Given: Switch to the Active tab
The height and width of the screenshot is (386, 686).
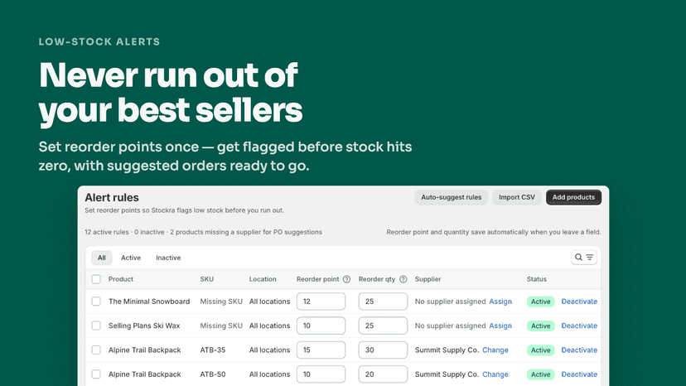Looking at the screenshot, I should [x=131, y=258].
